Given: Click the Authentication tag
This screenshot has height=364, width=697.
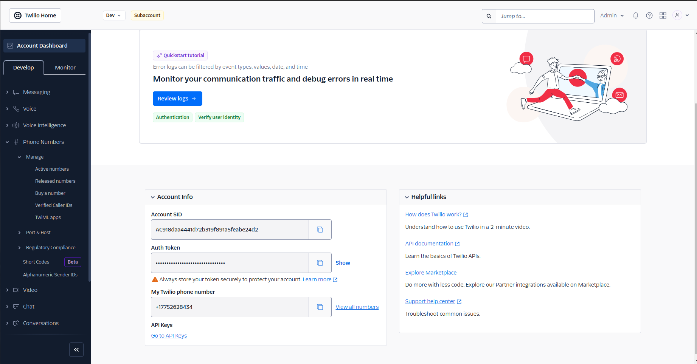Looking at the screenshot, I should tap(172, 117).
